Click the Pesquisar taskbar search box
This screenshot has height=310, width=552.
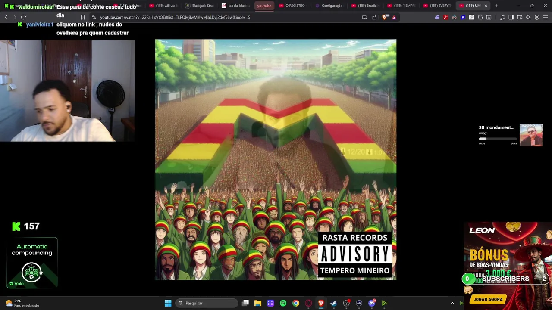pos(207,303)
